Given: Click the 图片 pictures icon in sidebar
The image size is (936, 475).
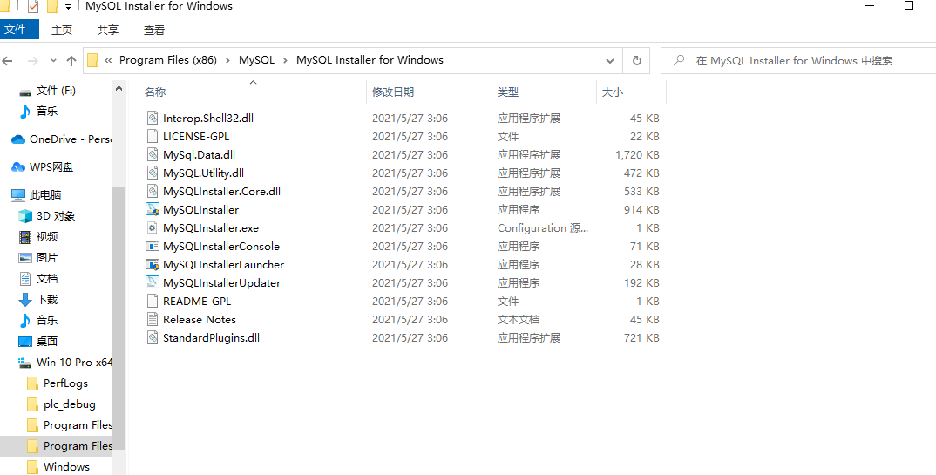Looking at the screenshot, I should click(25, 258).
